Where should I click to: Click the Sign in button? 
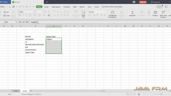coord(143,2)
